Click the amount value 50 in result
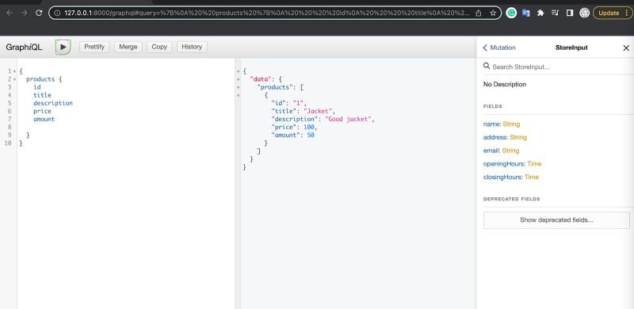The width and height of the screenshot is (634, 309). coord(311,135)
